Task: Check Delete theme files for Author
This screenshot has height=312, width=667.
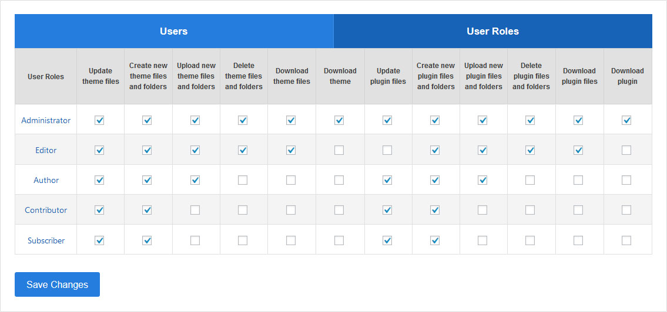Action: [243, 180]
